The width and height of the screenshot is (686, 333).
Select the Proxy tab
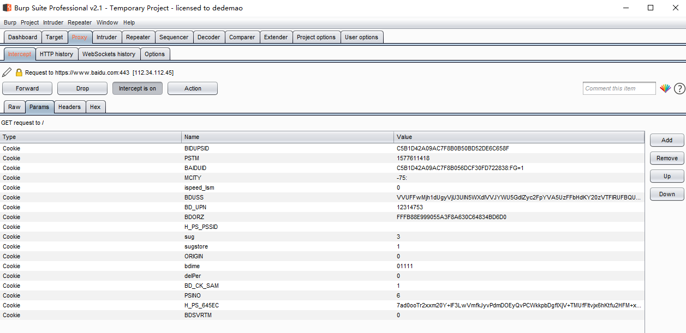coord(80,37)
